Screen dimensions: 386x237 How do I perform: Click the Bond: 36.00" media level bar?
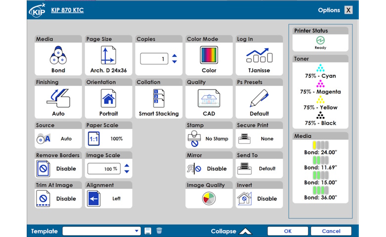320,190
